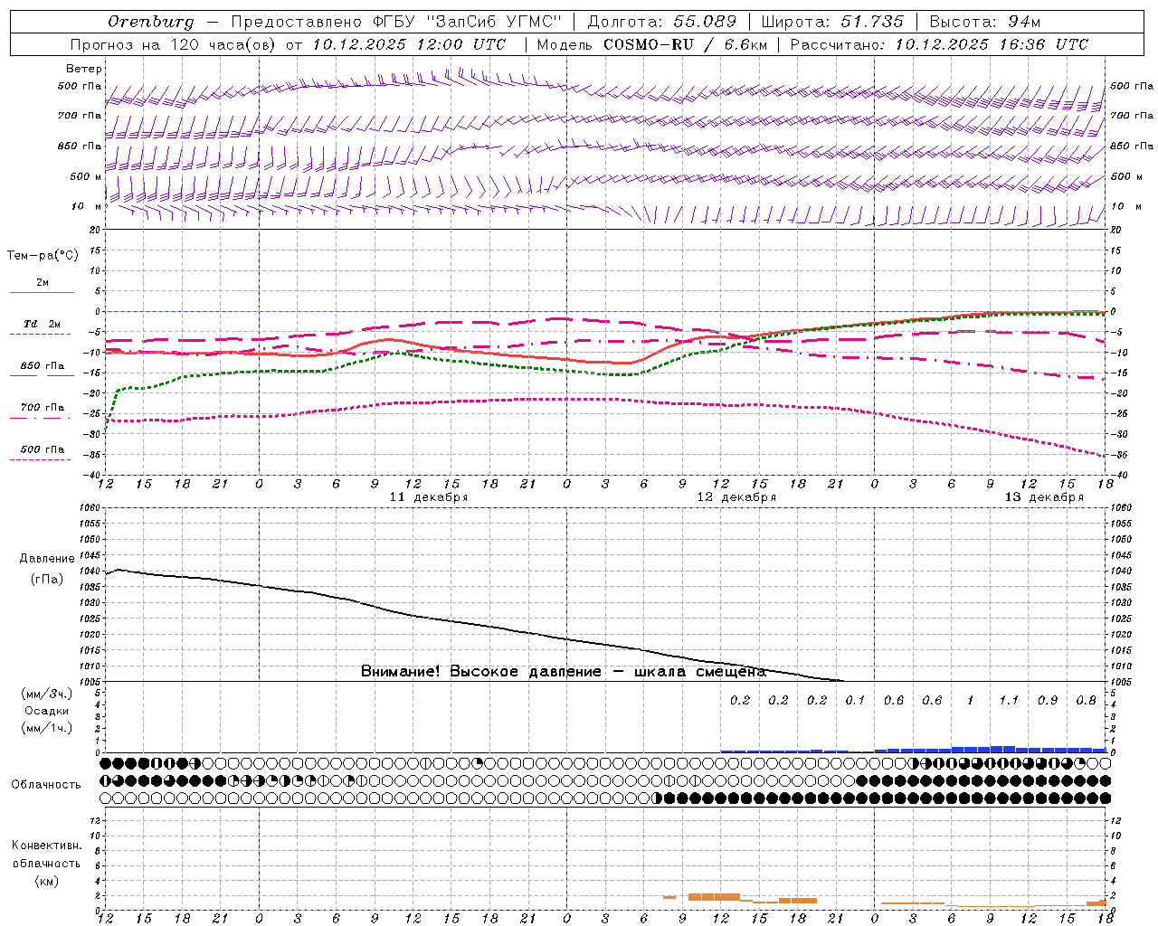The height and width of the screenshot is (926, 1158).
Task: Click the Рассчитано 10.12.2025 16:36 UTC timestamp
Action: tap(939, 44)
